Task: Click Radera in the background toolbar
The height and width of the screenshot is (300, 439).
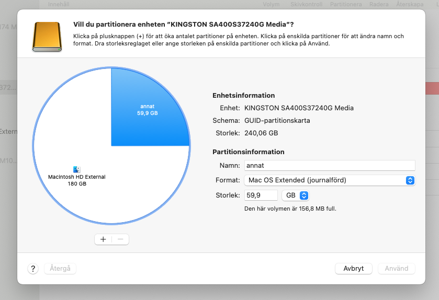Action: click(379, 5)
